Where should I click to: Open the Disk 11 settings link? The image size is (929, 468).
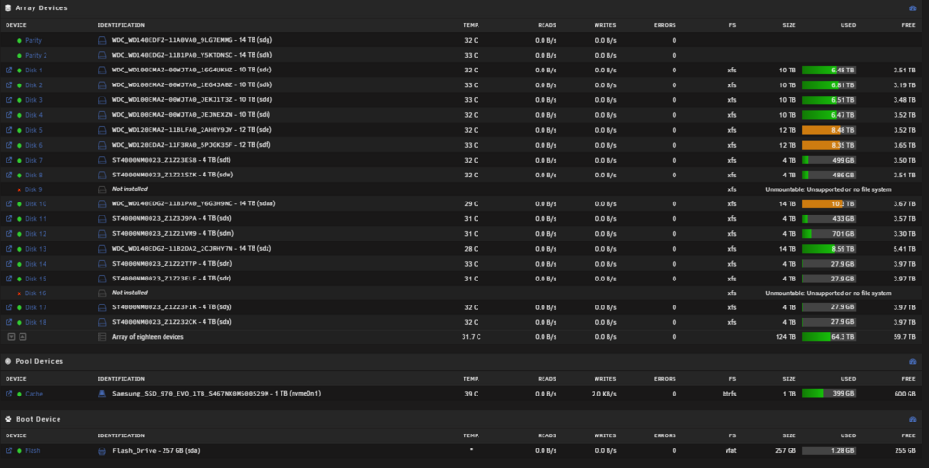pyautogui.click(x=35, y=219)
